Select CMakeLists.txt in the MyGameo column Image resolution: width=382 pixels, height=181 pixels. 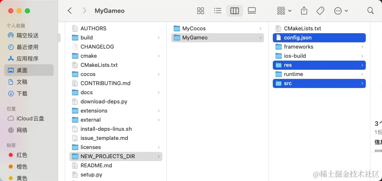point(319,29)
